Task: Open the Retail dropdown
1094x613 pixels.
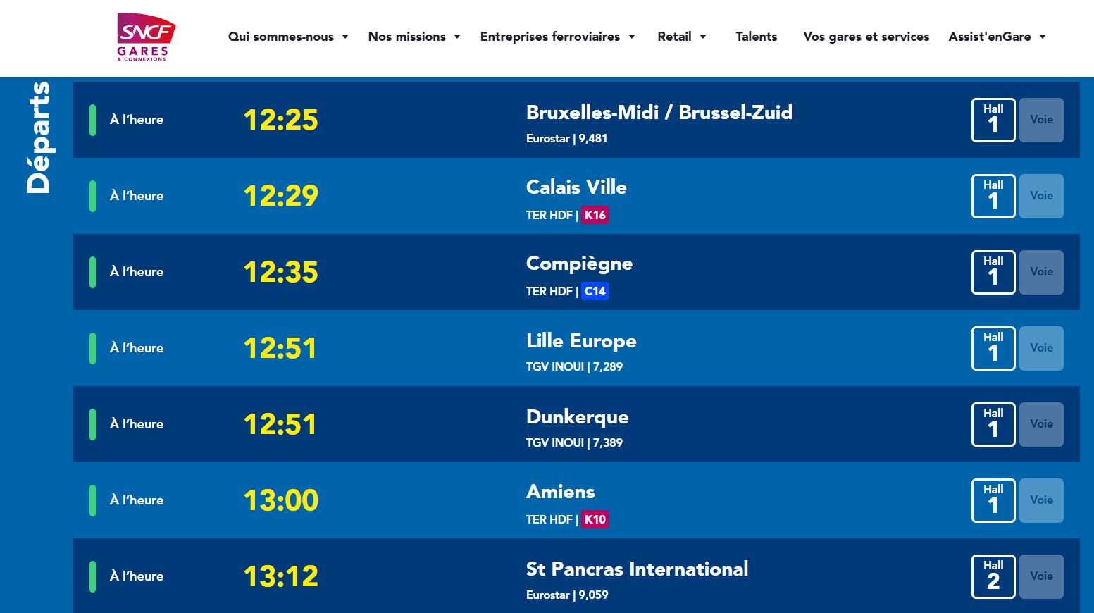Action: pyautogui.click(x=681, y=37)
